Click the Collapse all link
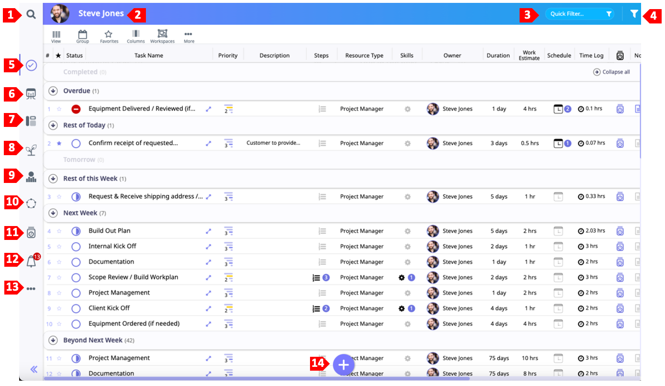 point(611,72)
